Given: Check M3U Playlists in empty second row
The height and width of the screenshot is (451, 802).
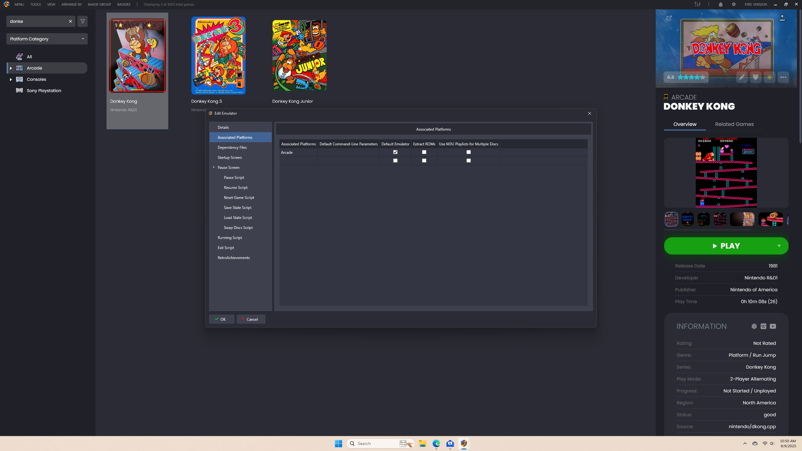Looking at the screenshot, I should click(469, 161).
